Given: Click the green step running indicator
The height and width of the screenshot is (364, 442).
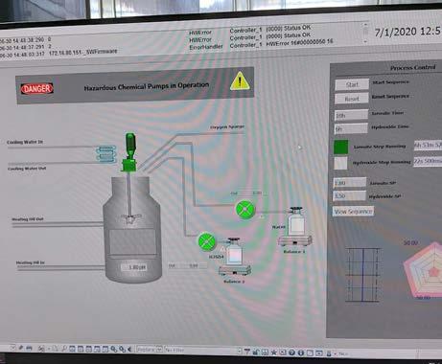Looking at the screenshot, I should [x=341, y=148].
